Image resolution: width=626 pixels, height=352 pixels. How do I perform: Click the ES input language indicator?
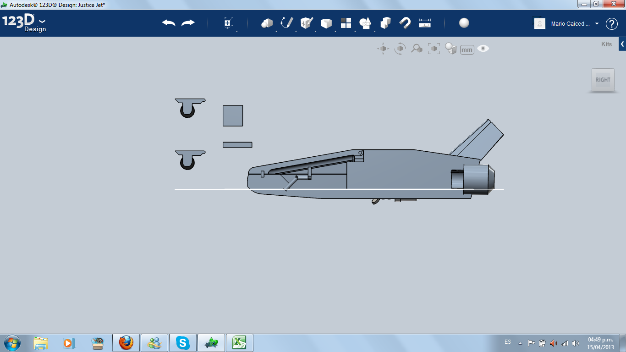click(508, 342)
